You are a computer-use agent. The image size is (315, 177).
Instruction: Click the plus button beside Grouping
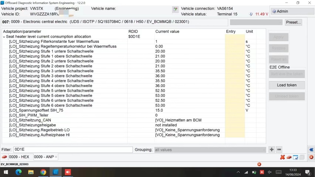[272, 150]
